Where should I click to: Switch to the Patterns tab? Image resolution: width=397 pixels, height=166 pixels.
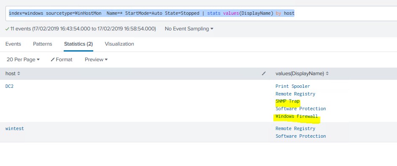[43, 44]
